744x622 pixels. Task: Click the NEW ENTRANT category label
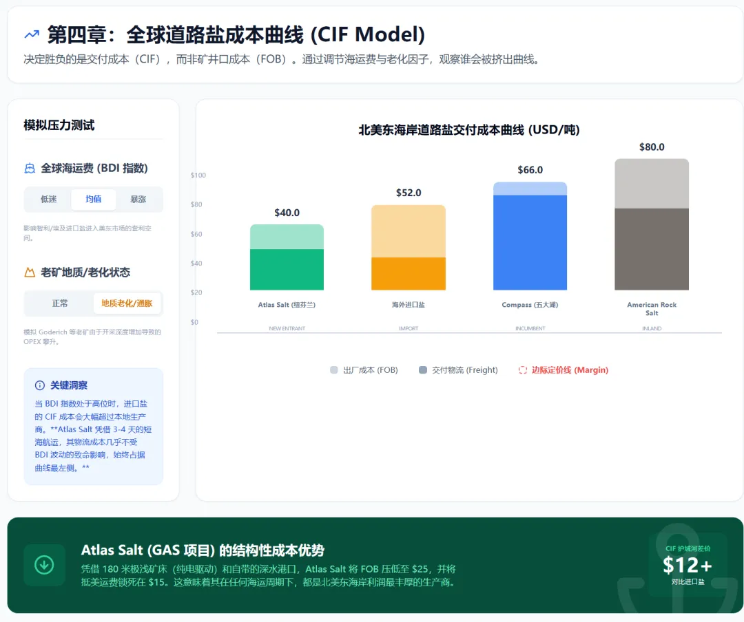[x=287, y=328]
